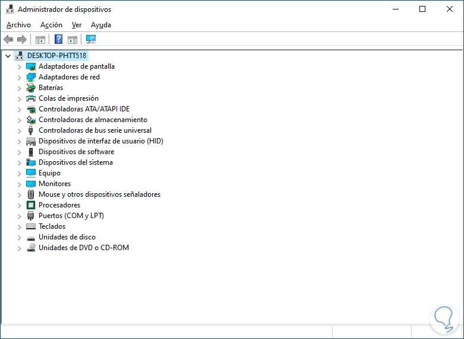Image resolution: width=464 pixels, height=339 pixels.
Task: Click the USB controller icon
Action: tap(30, 130)
